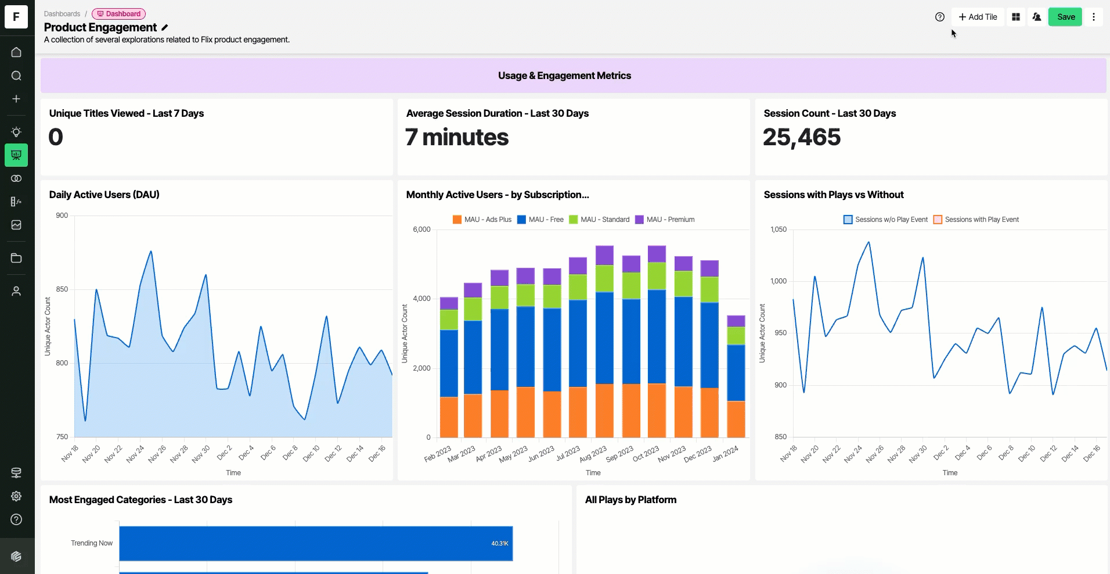Open the help question mark sidebar icon
Image resolution: width=1110 pixels, height=574 pixels.
click(16, 519)
